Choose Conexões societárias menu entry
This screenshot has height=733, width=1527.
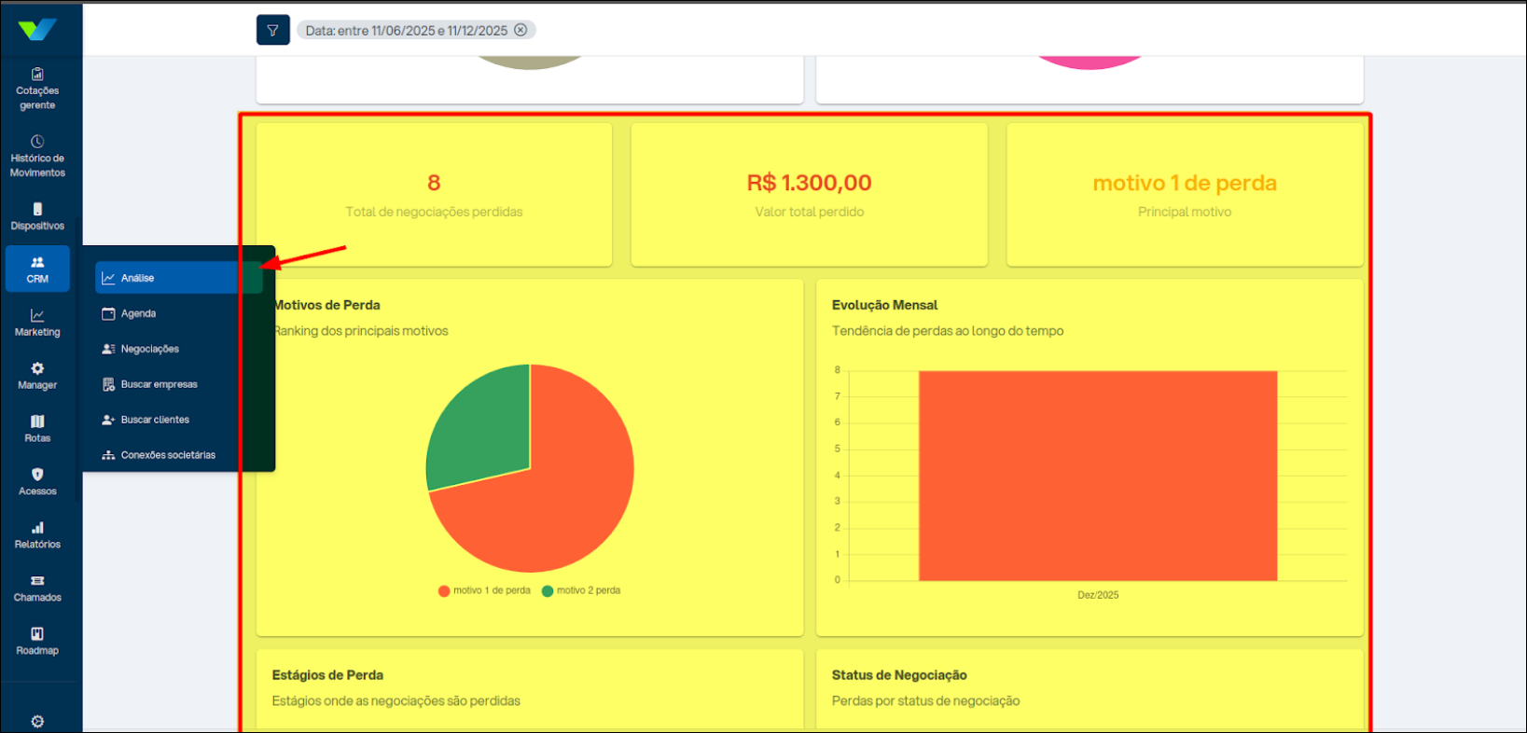pos(168,455)
